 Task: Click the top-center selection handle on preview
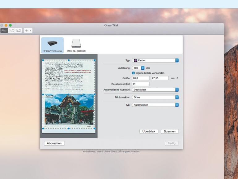click(69, 60)
